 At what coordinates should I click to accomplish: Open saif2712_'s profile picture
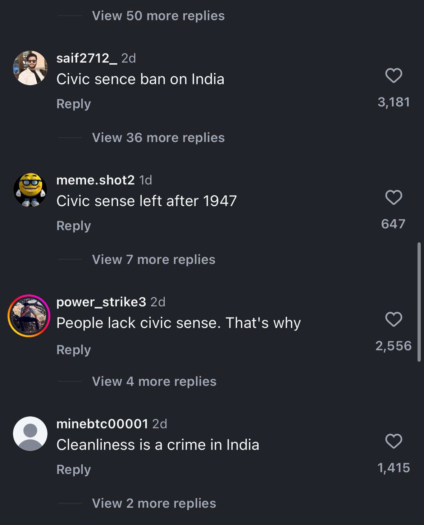point(30,68)
